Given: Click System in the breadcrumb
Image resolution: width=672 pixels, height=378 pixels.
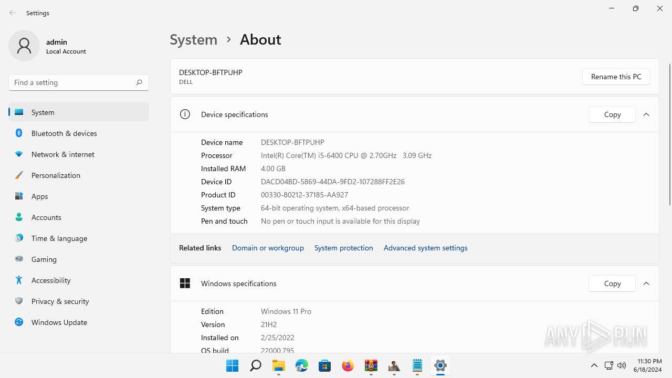Looking at the screenshot, I should (193, 39).
